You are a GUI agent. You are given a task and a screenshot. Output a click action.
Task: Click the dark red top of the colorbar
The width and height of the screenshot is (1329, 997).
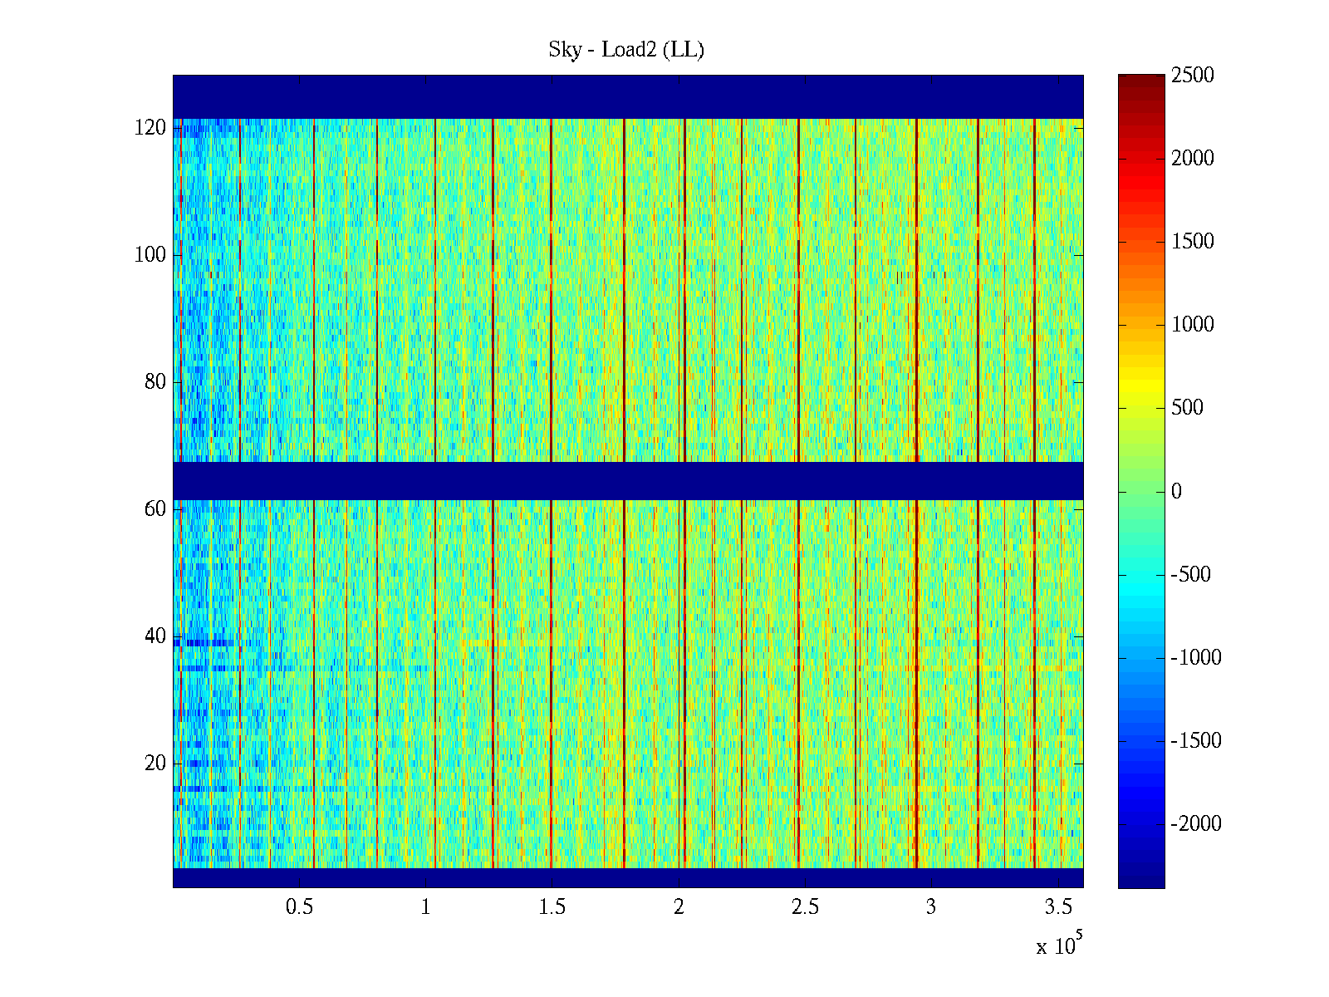1140,81
